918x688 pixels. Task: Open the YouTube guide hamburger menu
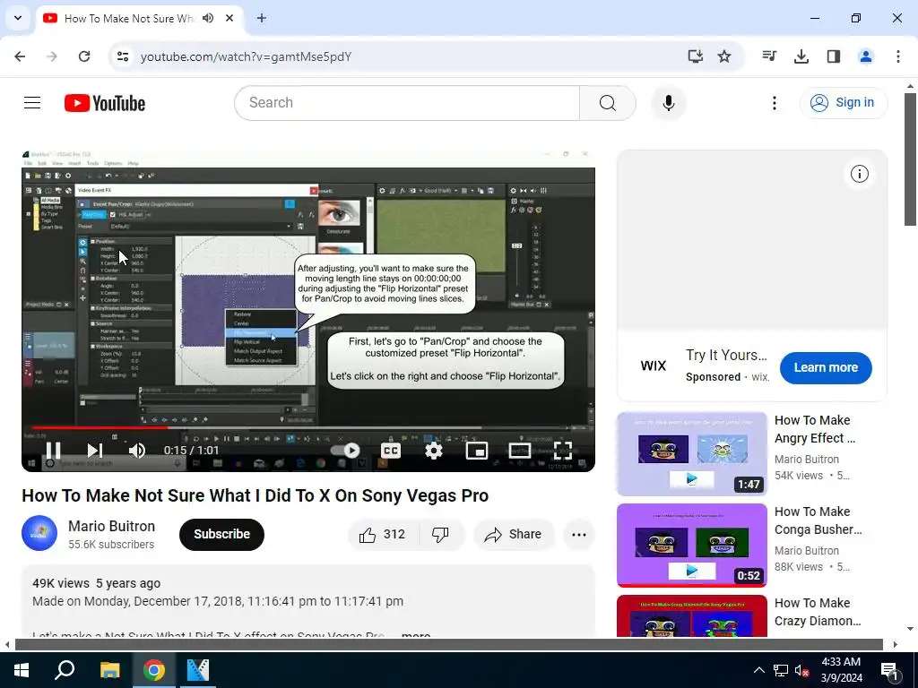coord(32,103)
